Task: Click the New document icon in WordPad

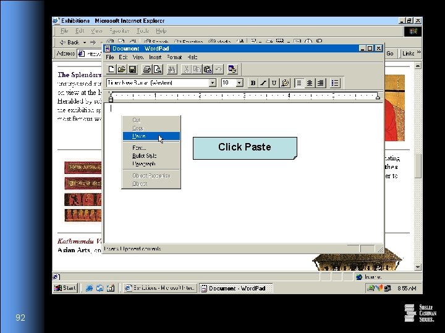Action: (111, 69)
